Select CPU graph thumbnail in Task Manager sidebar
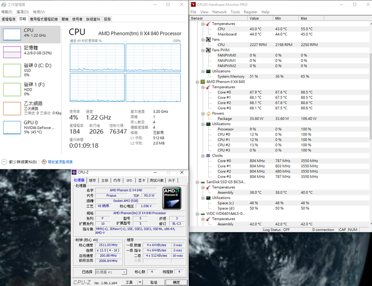This screenshot has width=372, height=286. pos(12,35)
